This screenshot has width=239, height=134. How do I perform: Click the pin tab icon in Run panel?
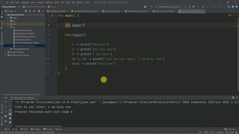click(6, 121)
